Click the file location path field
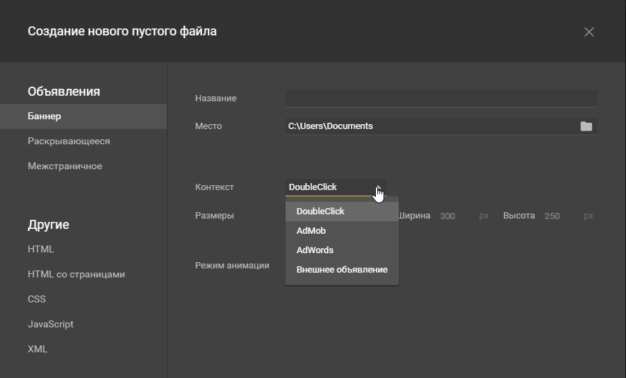 tap(431, 126)
